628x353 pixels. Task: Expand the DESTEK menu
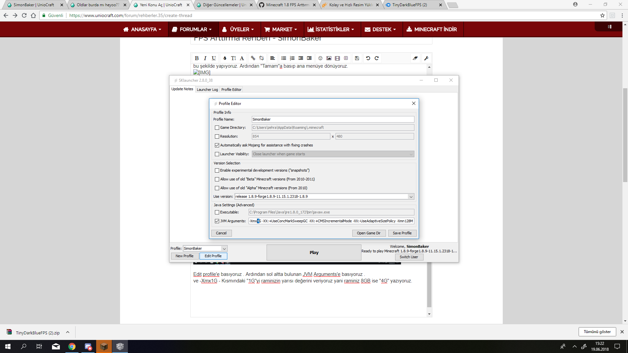(x=380, y=29)
